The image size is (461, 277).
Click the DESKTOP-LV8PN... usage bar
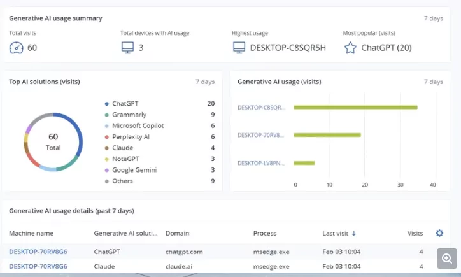coord(304,163)
